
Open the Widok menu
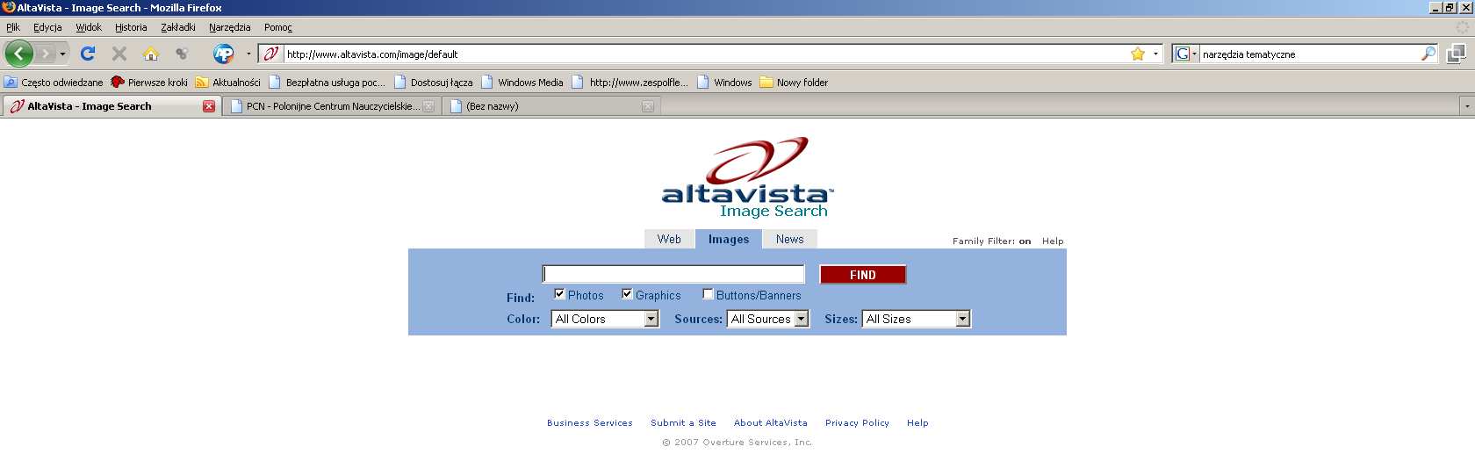tap(89, 27)
